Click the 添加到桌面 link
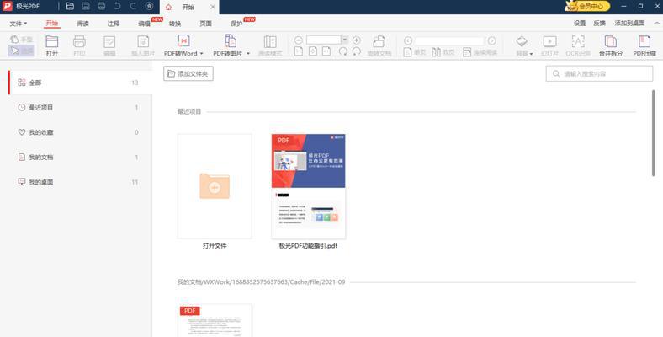Image resolution: width=663 pixels, height=337 pixels. (x=629, y=24)
